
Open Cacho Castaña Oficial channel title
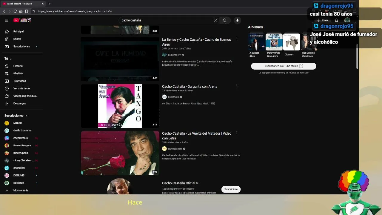coord(178,183)
